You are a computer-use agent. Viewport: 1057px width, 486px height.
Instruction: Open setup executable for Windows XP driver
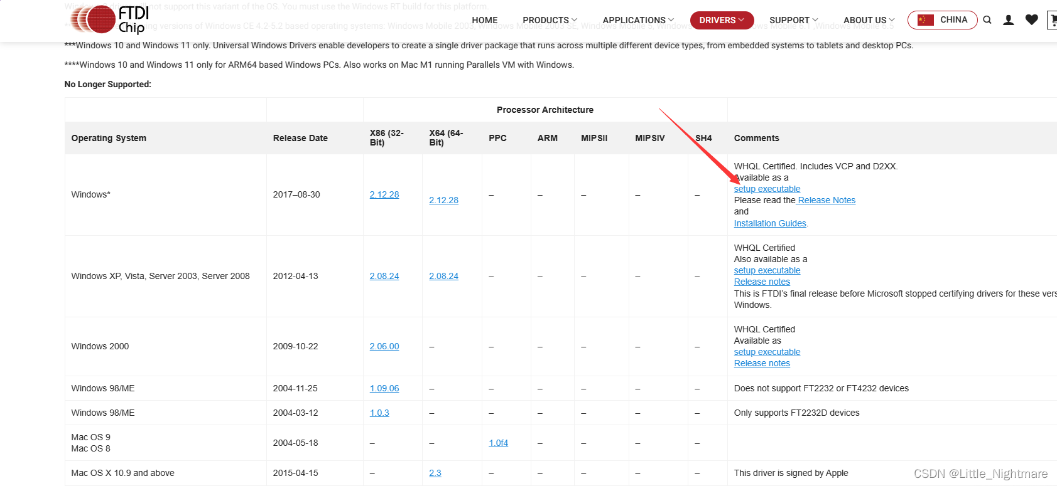(x=767, y=270)
